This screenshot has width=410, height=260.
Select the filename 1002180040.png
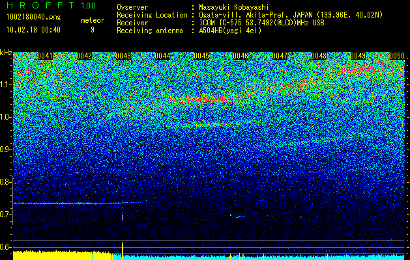(34, 18)
